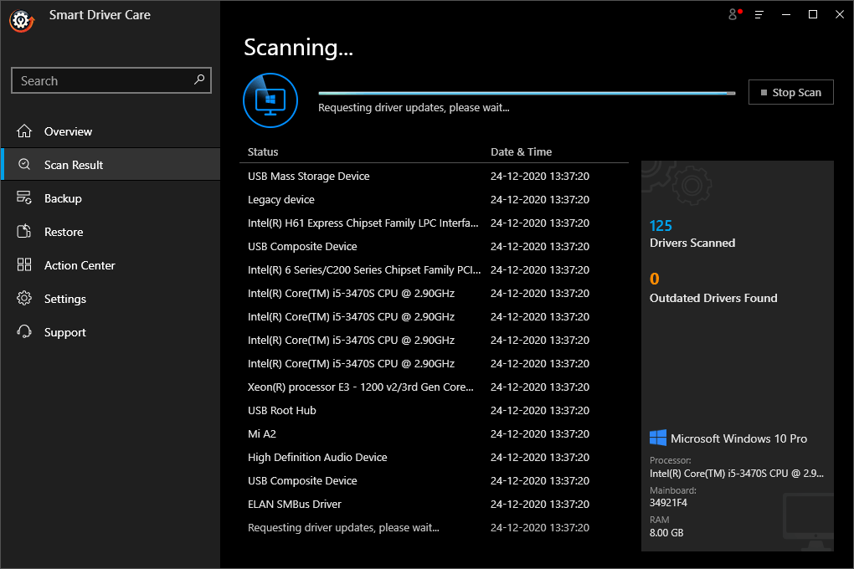Open the Support headset icon
Viewport: 854px width, 569px height.
[x=23, y=331]
